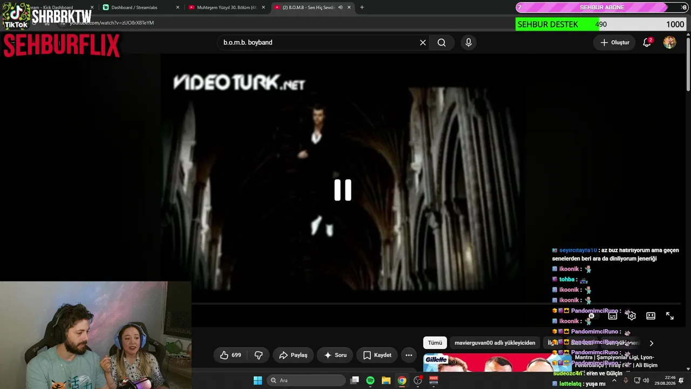691x389 pixels.
Task: Save the video with Kaydet
Action: [377, 355]
